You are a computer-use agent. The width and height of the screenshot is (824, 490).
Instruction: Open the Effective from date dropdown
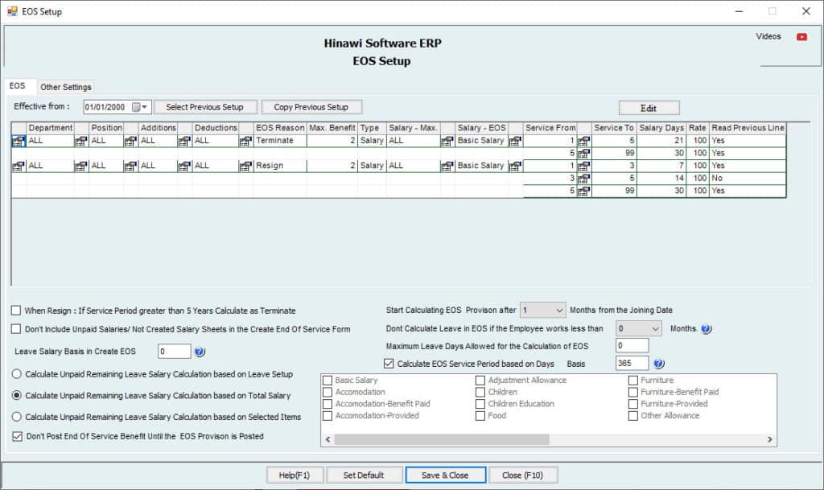144,107
